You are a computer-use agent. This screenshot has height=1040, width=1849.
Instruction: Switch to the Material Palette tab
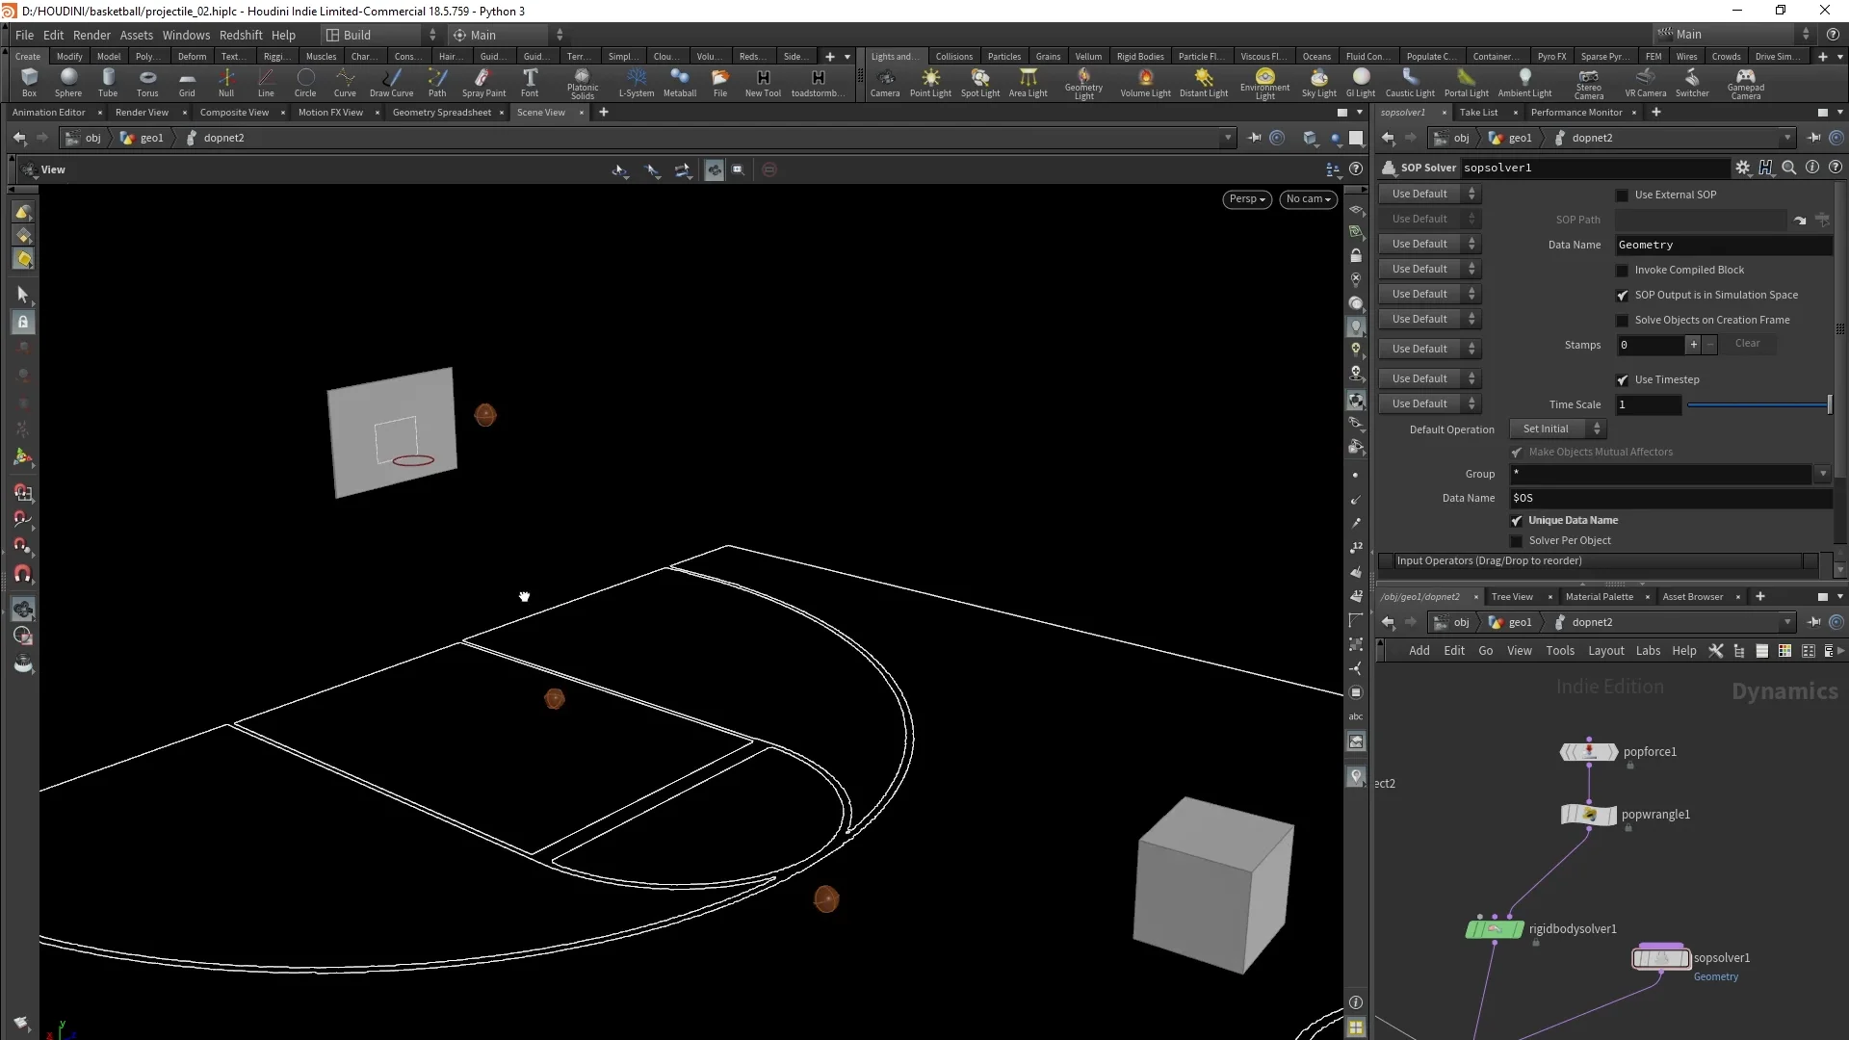1599,597
